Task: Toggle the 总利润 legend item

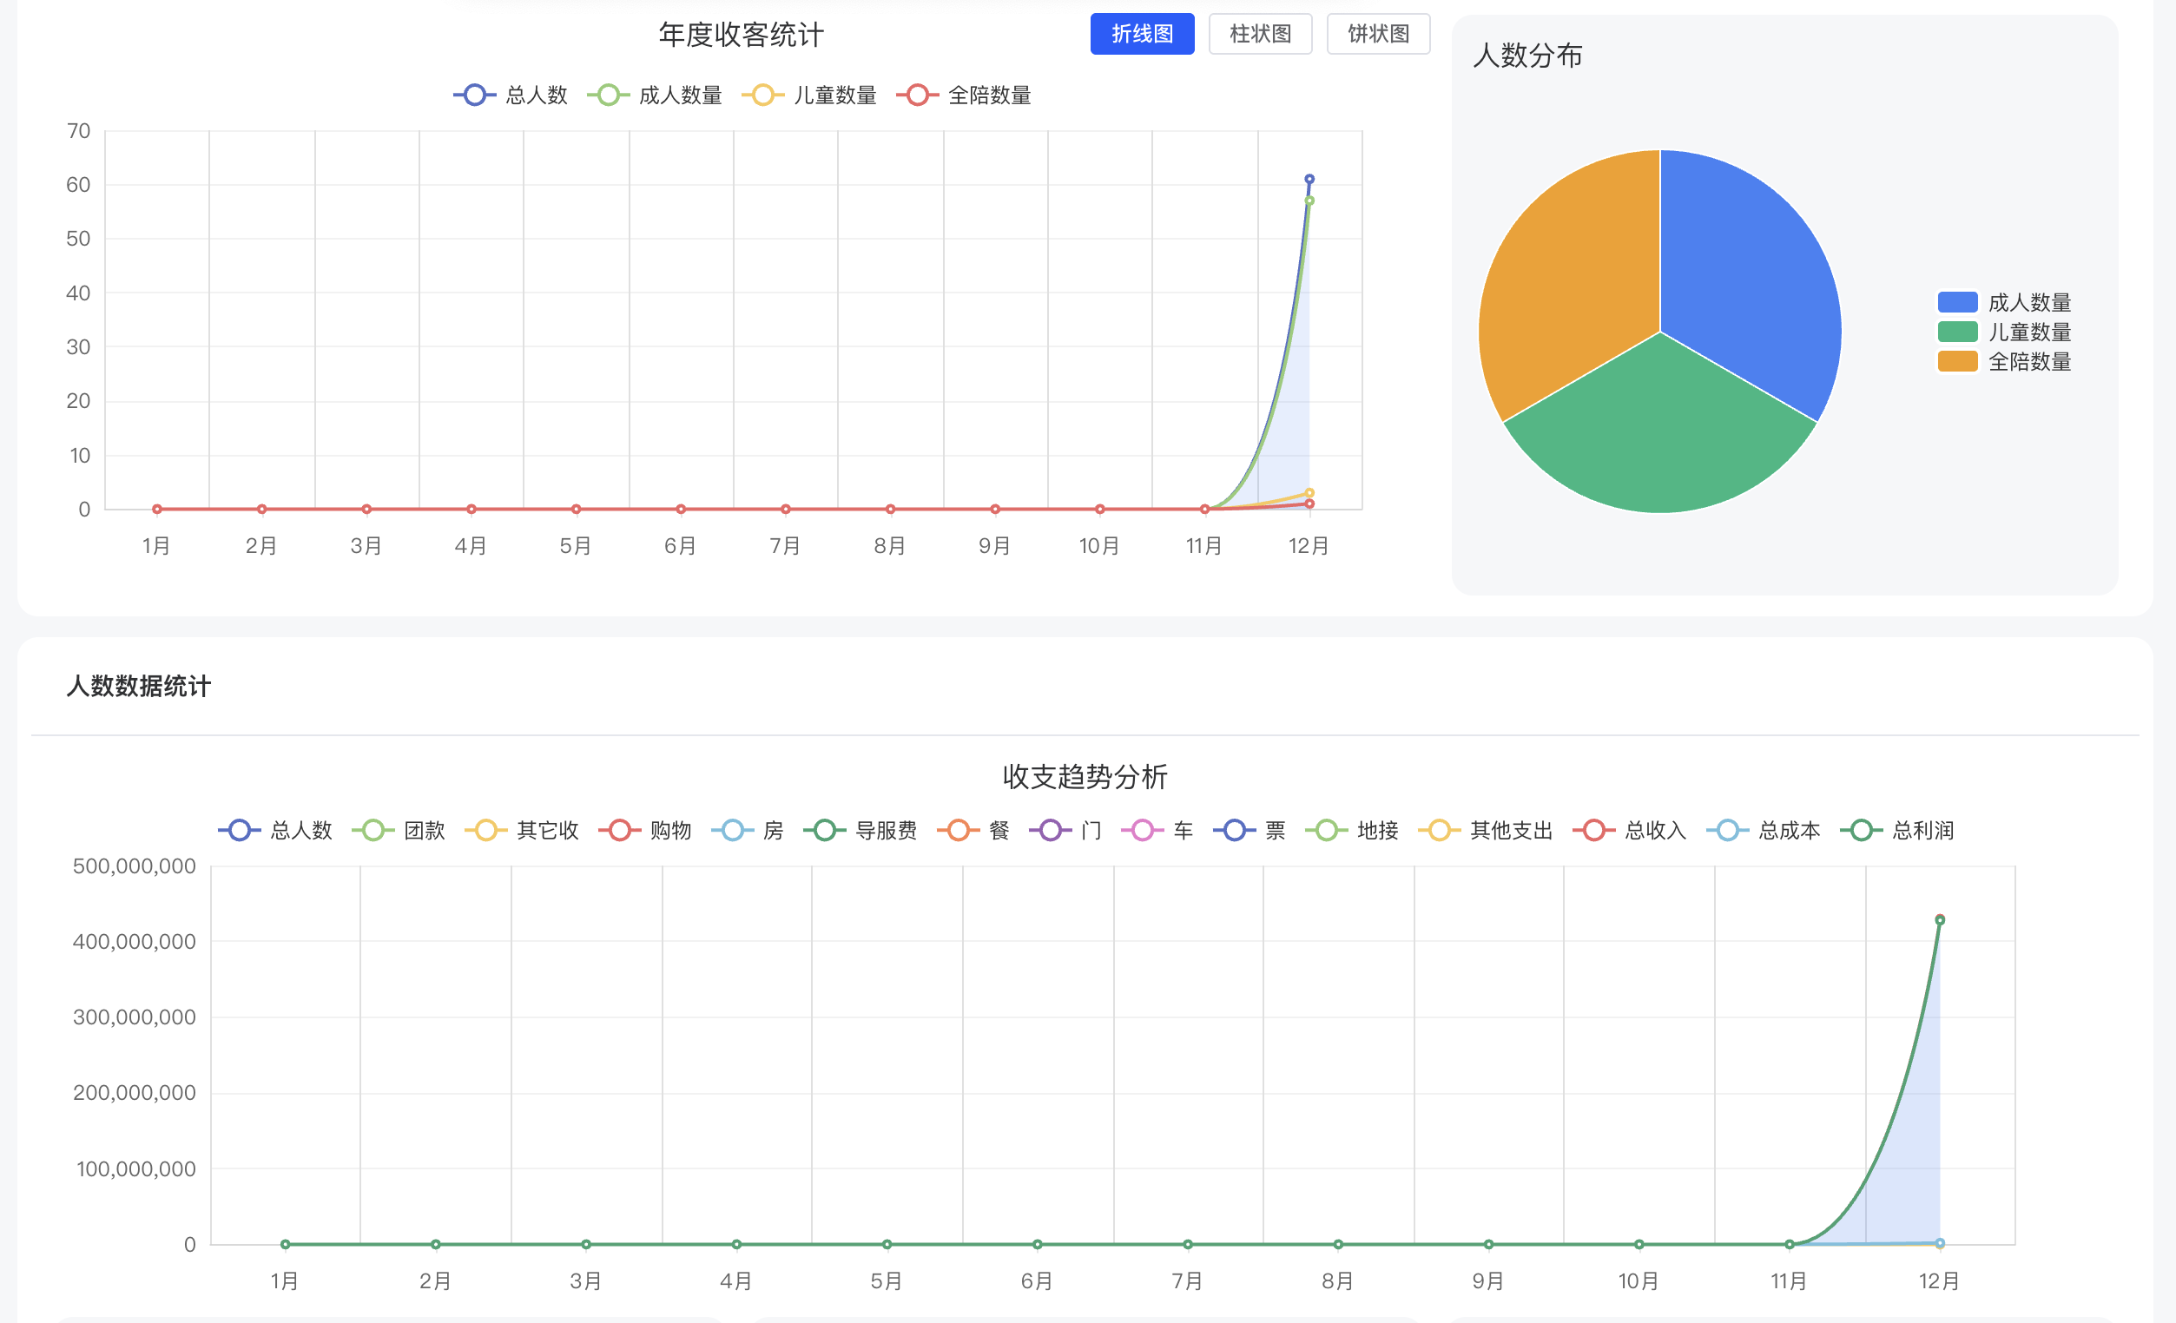Action: click(1861, 830)
